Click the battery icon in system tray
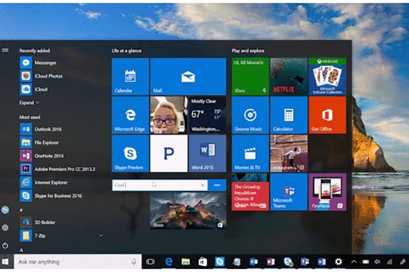The width and height of the screenshot is (409, 272). pos(366,262)
